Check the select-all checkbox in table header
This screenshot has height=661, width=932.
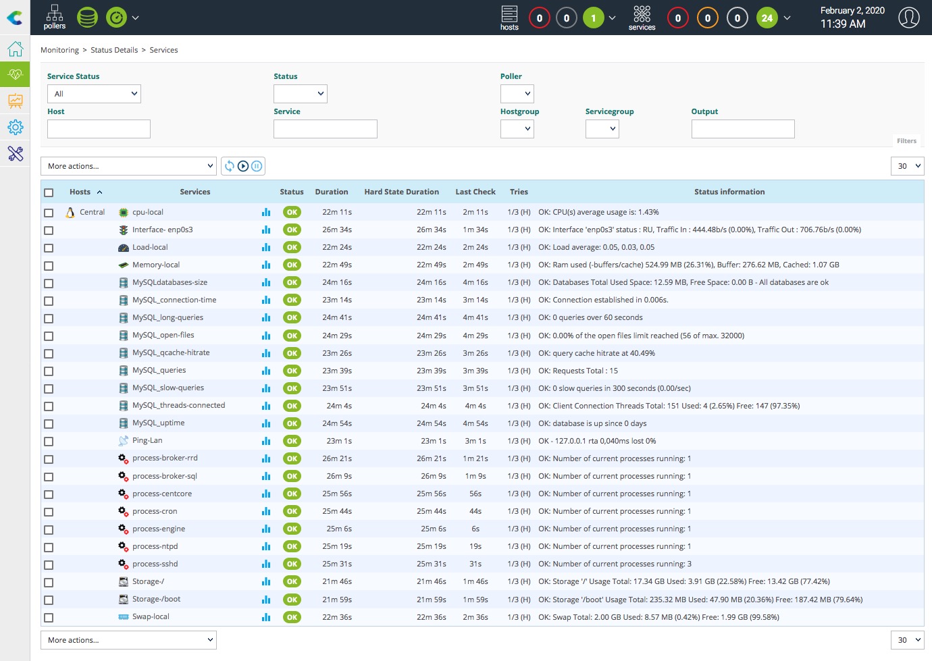(x=49, y=192)
